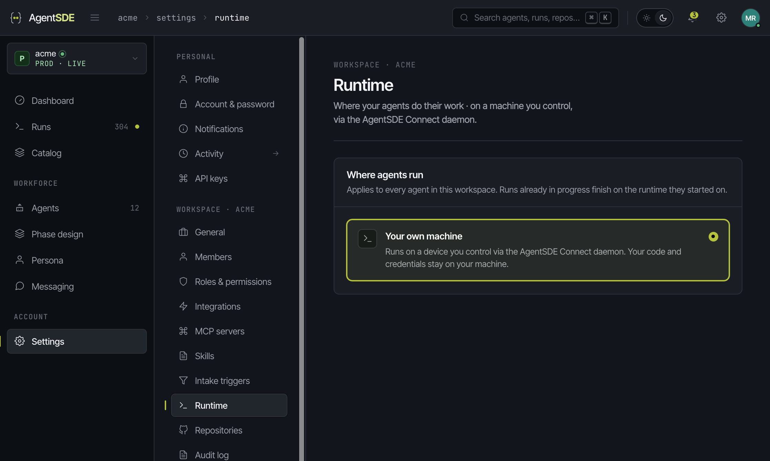Open the MR user avatar menu
This screenshot has width=770, height=461.
click(750, 18)
